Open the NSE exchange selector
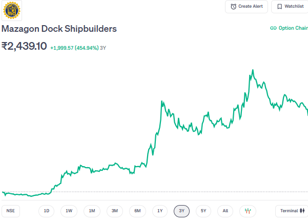The width and height of the screenshot is (308, 223). point(10,211)
